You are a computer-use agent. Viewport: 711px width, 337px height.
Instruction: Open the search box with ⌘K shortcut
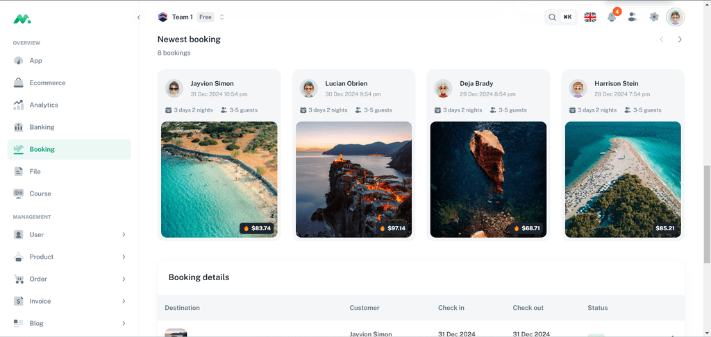pos(561,17)
